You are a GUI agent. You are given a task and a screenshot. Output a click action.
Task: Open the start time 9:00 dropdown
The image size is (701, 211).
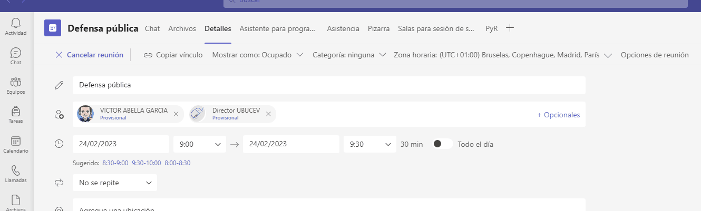(x=200, y=144)
